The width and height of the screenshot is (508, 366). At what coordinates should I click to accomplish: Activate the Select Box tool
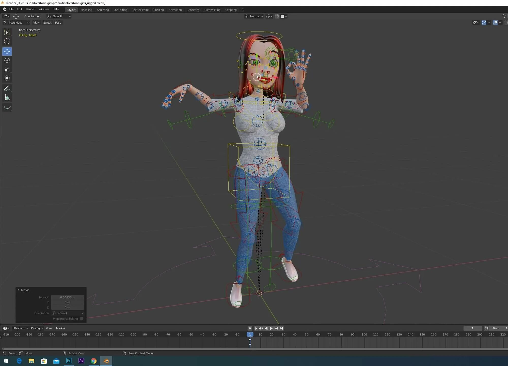7,33
